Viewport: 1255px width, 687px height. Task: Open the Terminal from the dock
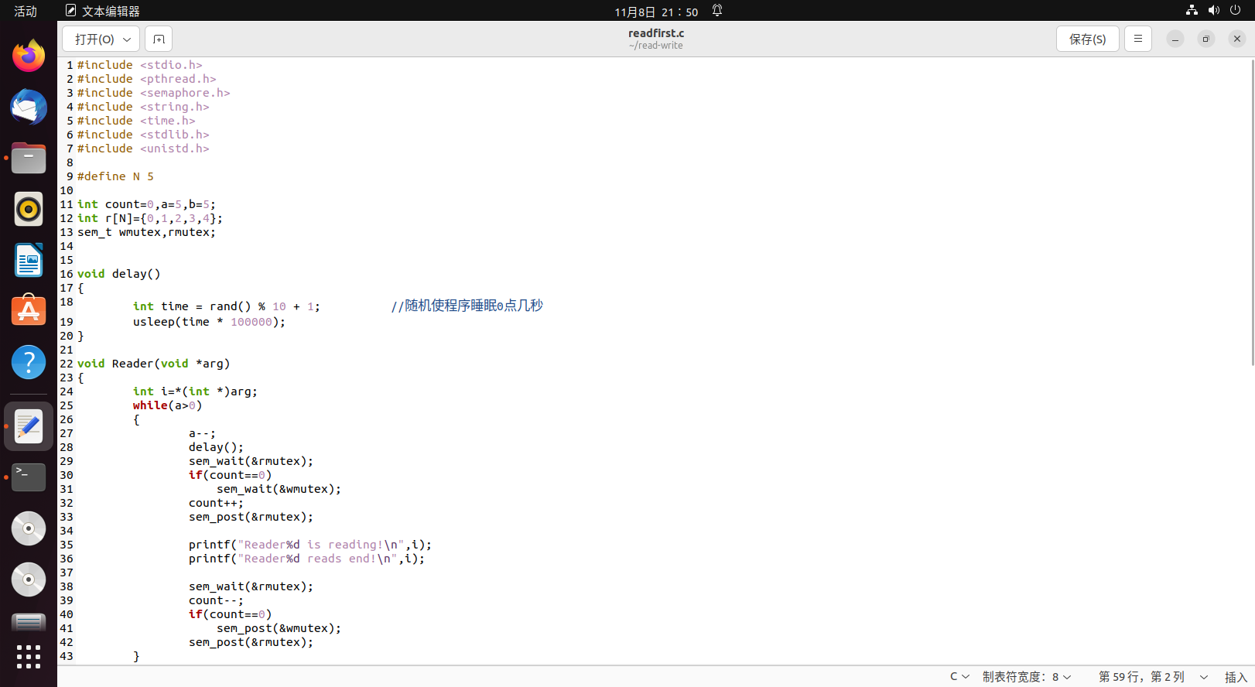coord(29,477)
